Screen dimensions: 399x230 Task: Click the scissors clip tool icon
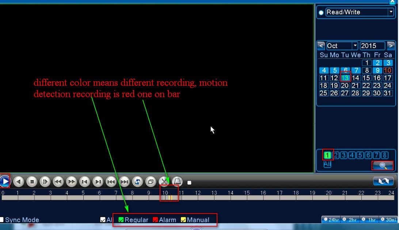pos(164,181)
